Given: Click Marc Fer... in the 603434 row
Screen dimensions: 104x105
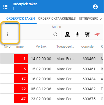Looking at the screenshot, I should [65, 79].
